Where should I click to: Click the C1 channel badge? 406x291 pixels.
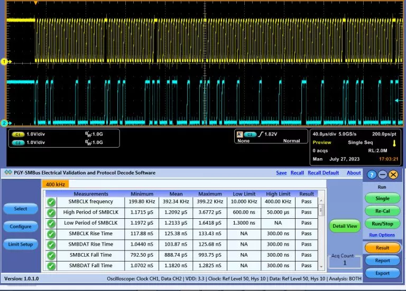click(17, 134)
